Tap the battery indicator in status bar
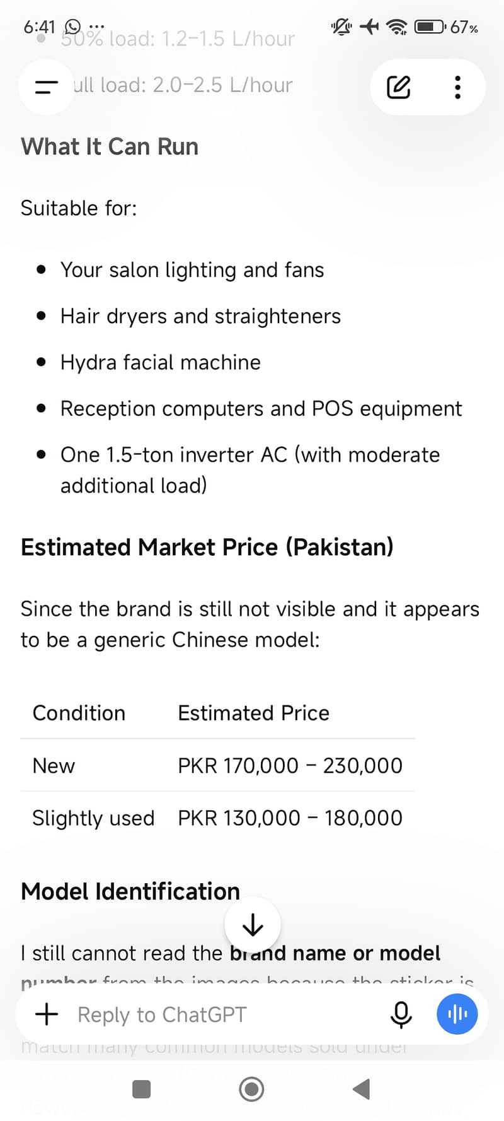Image resolution: width=504 pixels, height=1121 pixels. [x=430, y=26]
